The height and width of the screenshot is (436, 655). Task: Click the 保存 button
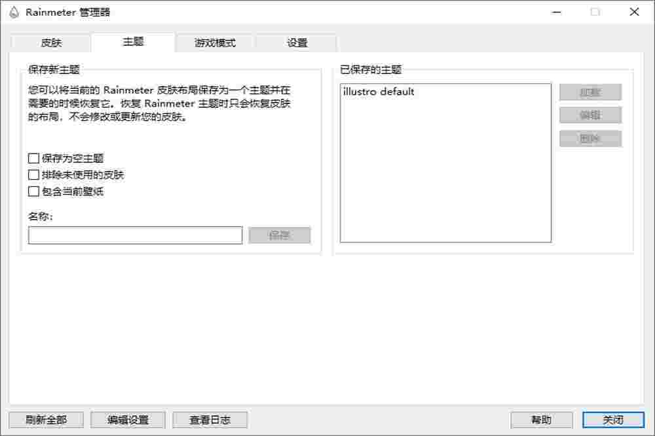(x=280, y=235)
